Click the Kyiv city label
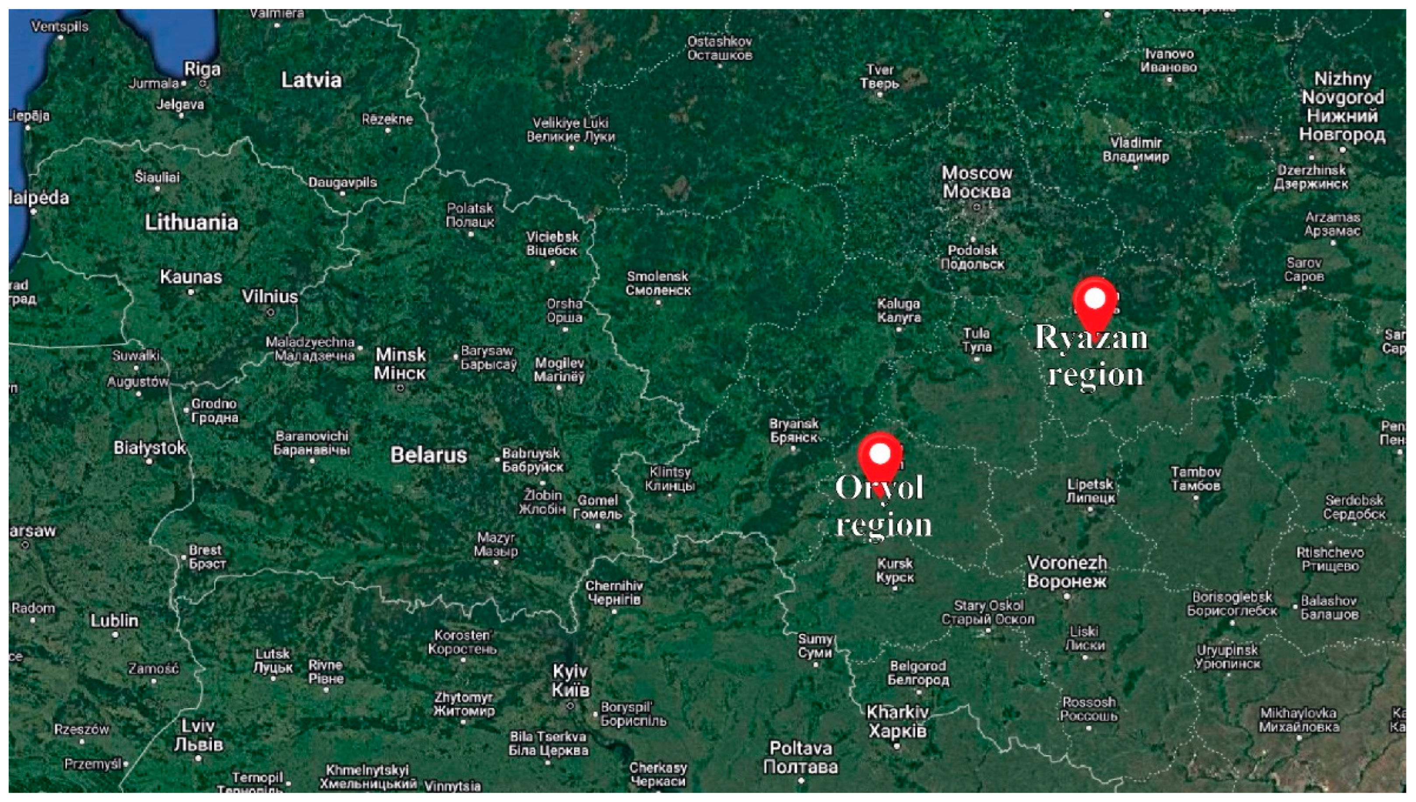Screen dimensions: 1416x802 [x=571, y=680]
